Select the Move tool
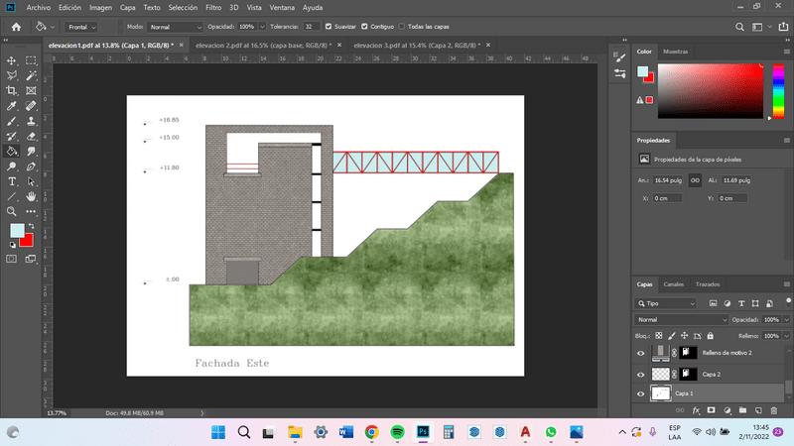Viewport: 794px width, 446px height. 12,60
